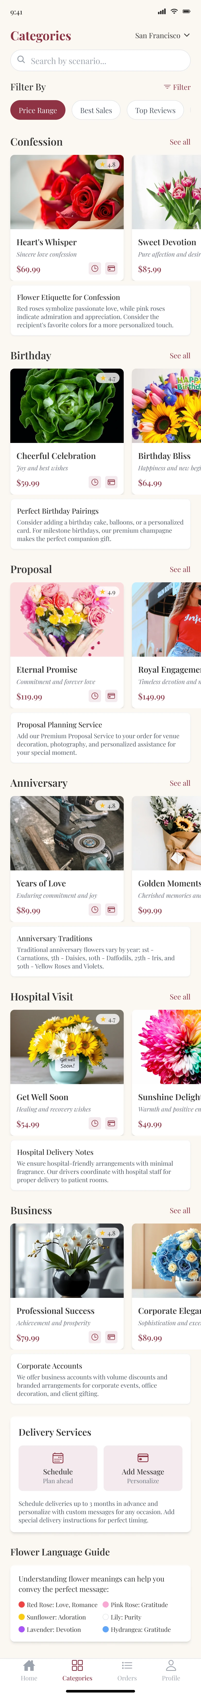
Task: Click the card icon on Cheerful Celebration
Action: [x=111, y=482]
